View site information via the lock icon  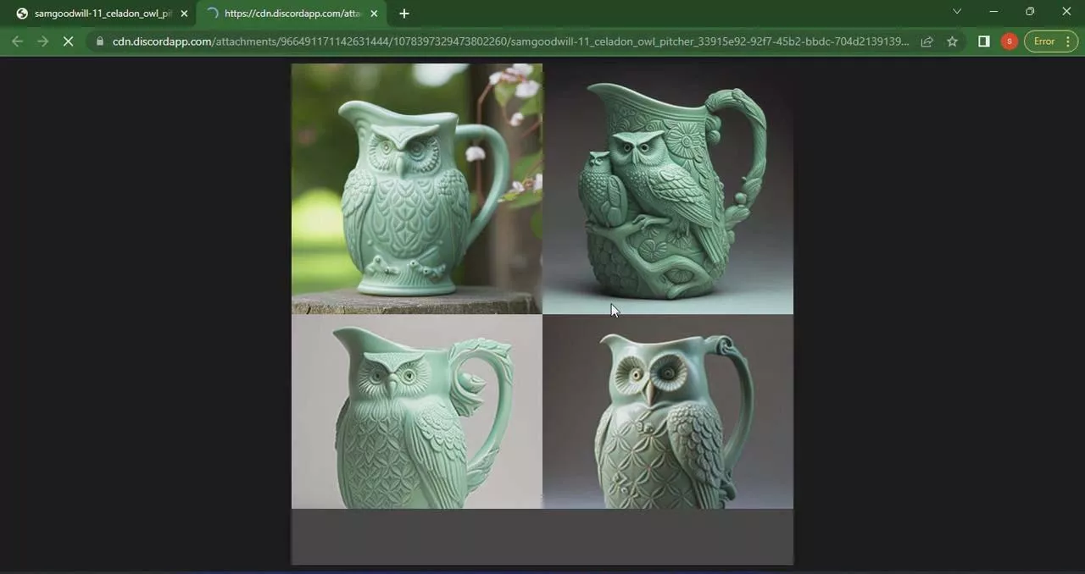pyautogui.click(x=100, y=41)
